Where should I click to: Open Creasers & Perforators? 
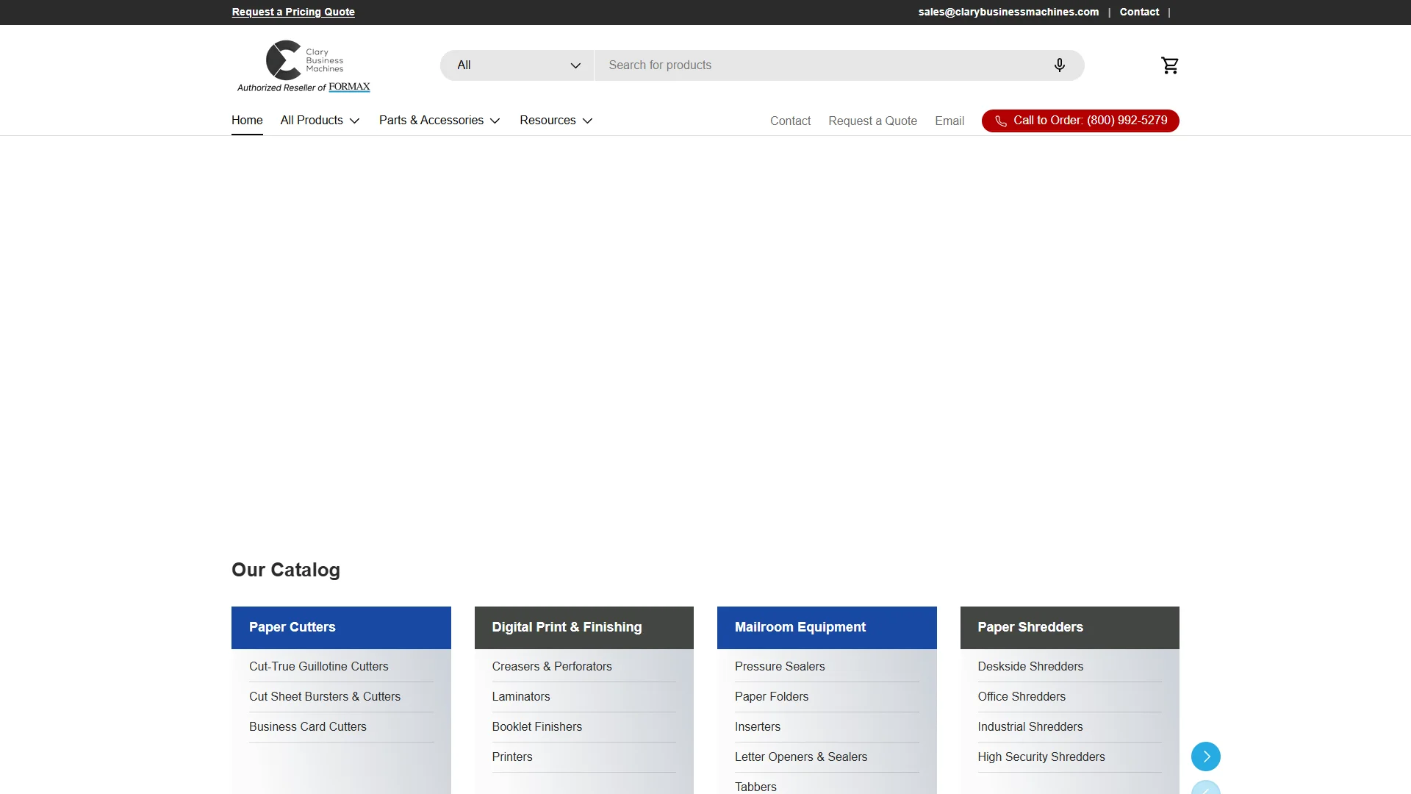click(551, 666)
